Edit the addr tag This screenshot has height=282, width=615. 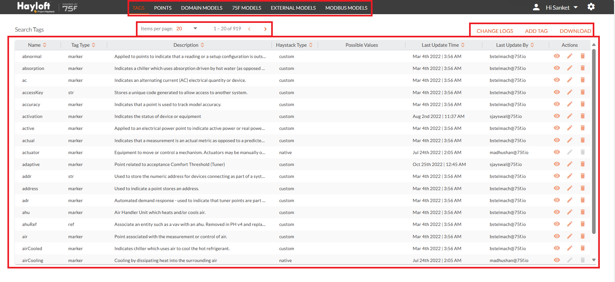click(x=569, y=176)
